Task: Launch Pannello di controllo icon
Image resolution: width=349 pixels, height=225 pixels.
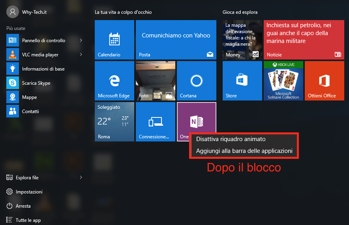Action: (x=13, y=40)
